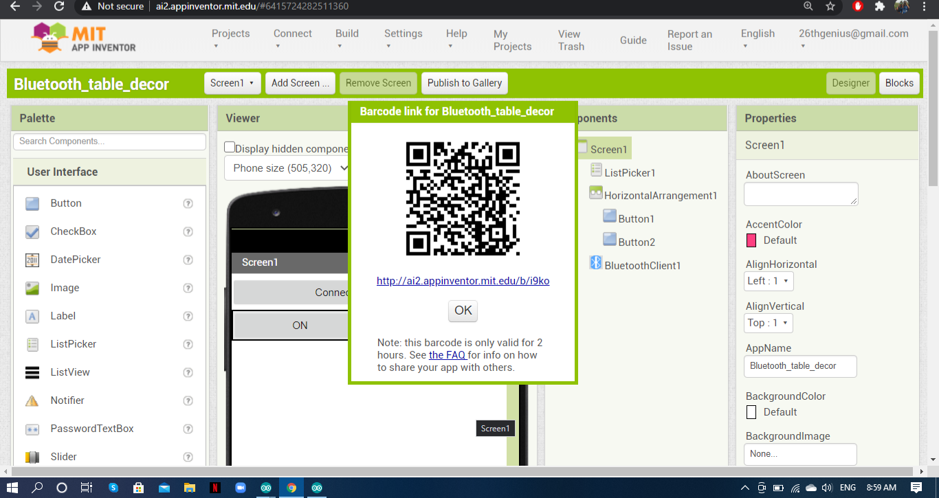Go to My Projects
Image resolution: width=939 pixels, height=498 pixels.
pyautogui.click(x=512, y=40)
